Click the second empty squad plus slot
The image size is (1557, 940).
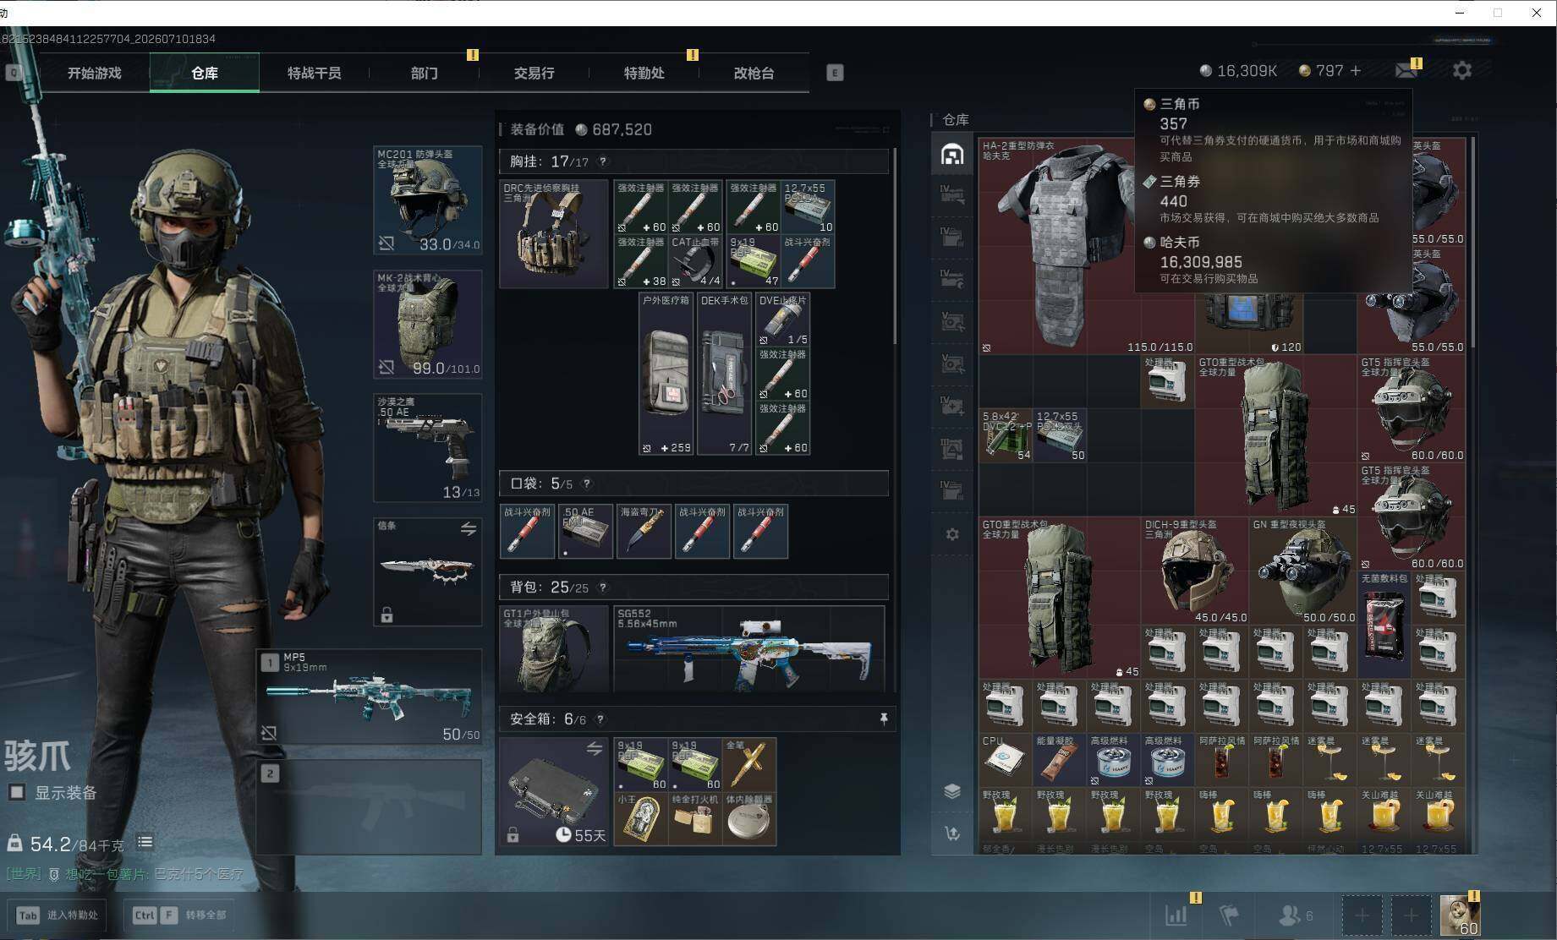(1411, 915)
